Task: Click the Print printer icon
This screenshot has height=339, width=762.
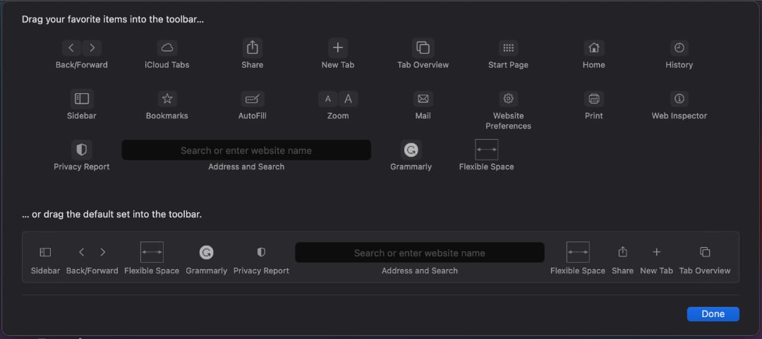Action: 594,99
